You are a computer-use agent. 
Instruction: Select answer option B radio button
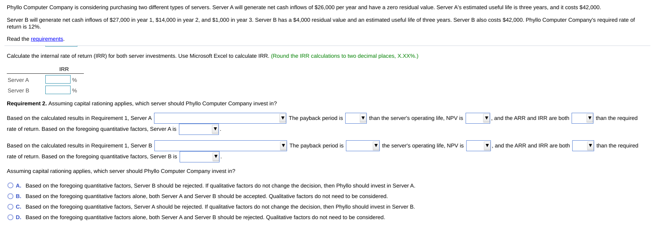coord(10,196)
